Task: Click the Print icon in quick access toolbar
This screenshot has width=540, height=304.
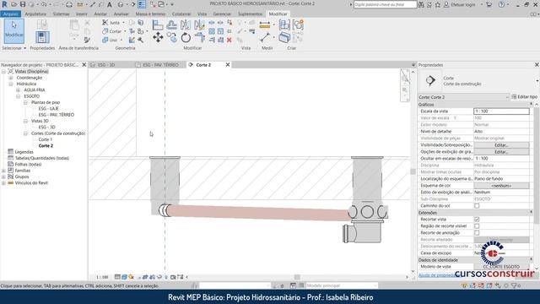Action: point(69,4)
